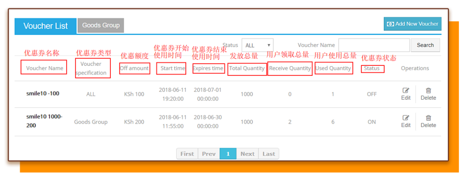Go to the Prev page

coord(209,154)
